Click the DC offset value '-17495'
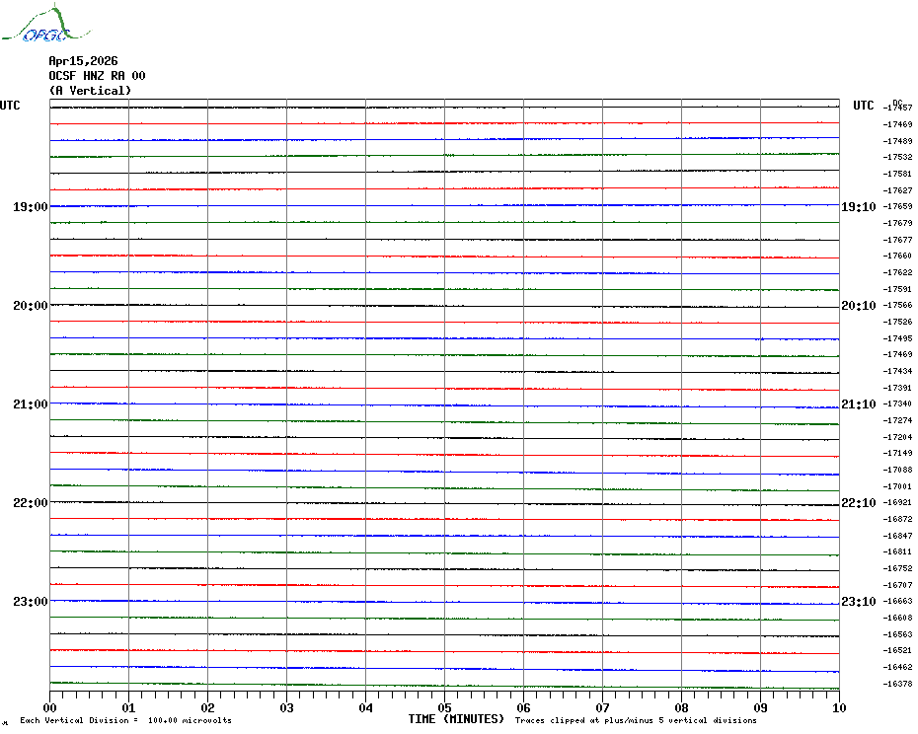Viewport: 918px width, 734px height. coord(898,338)
